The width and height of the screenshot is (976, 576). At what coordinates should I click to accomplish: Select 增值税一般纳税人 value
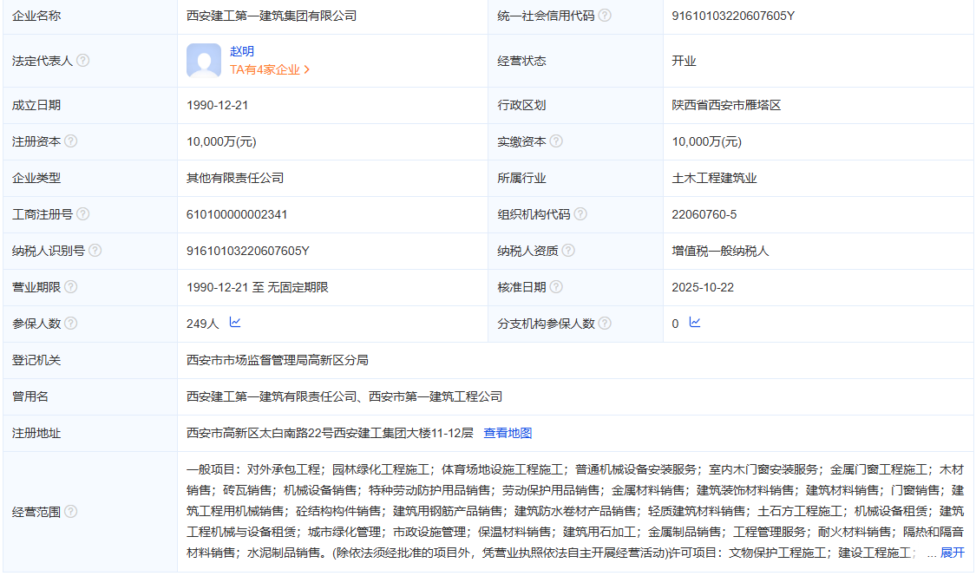(720, 251)
